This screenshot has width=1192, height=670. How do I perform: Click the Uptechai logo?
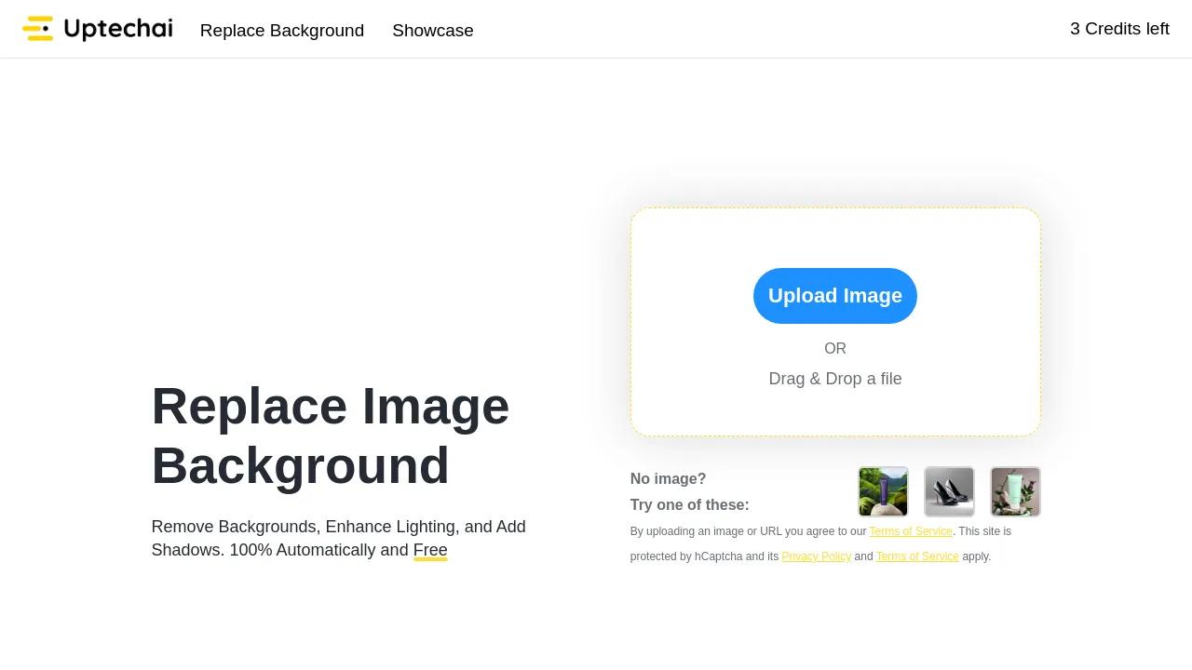[98, 29]
